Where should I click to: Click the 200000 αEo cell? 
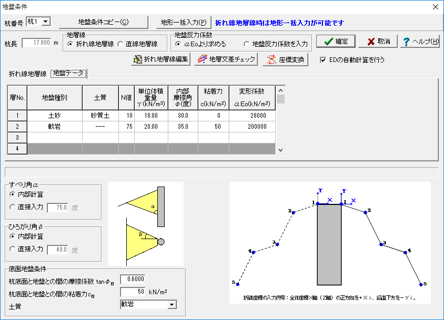point(252,127)
